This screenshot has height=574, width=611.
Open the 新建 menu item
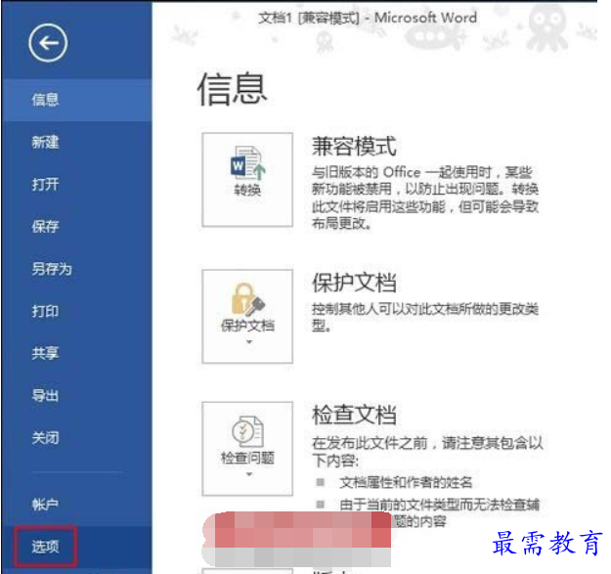coord(77,142)
